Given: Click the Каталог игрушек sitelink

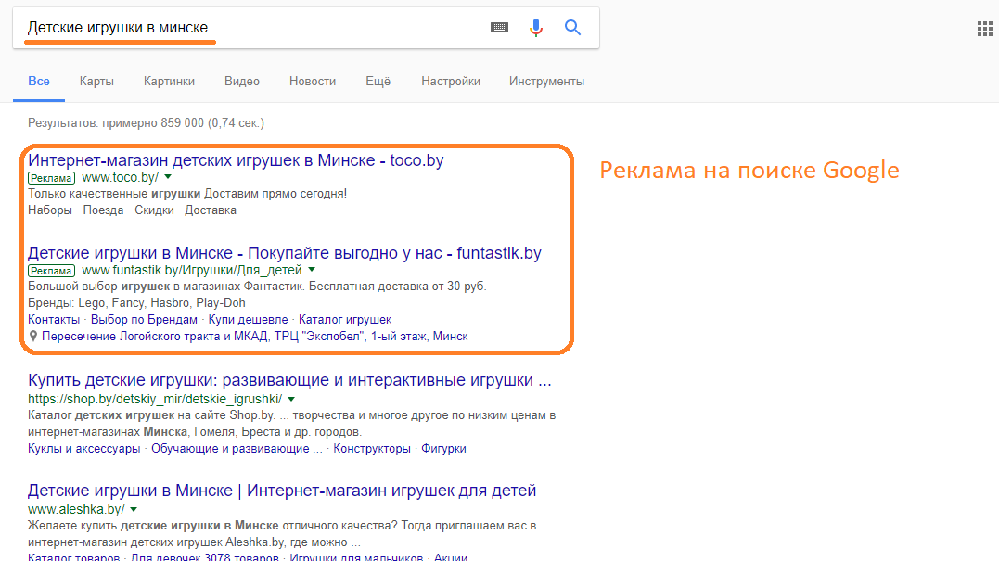Looking at the screenshot, I should click(345, 319).
